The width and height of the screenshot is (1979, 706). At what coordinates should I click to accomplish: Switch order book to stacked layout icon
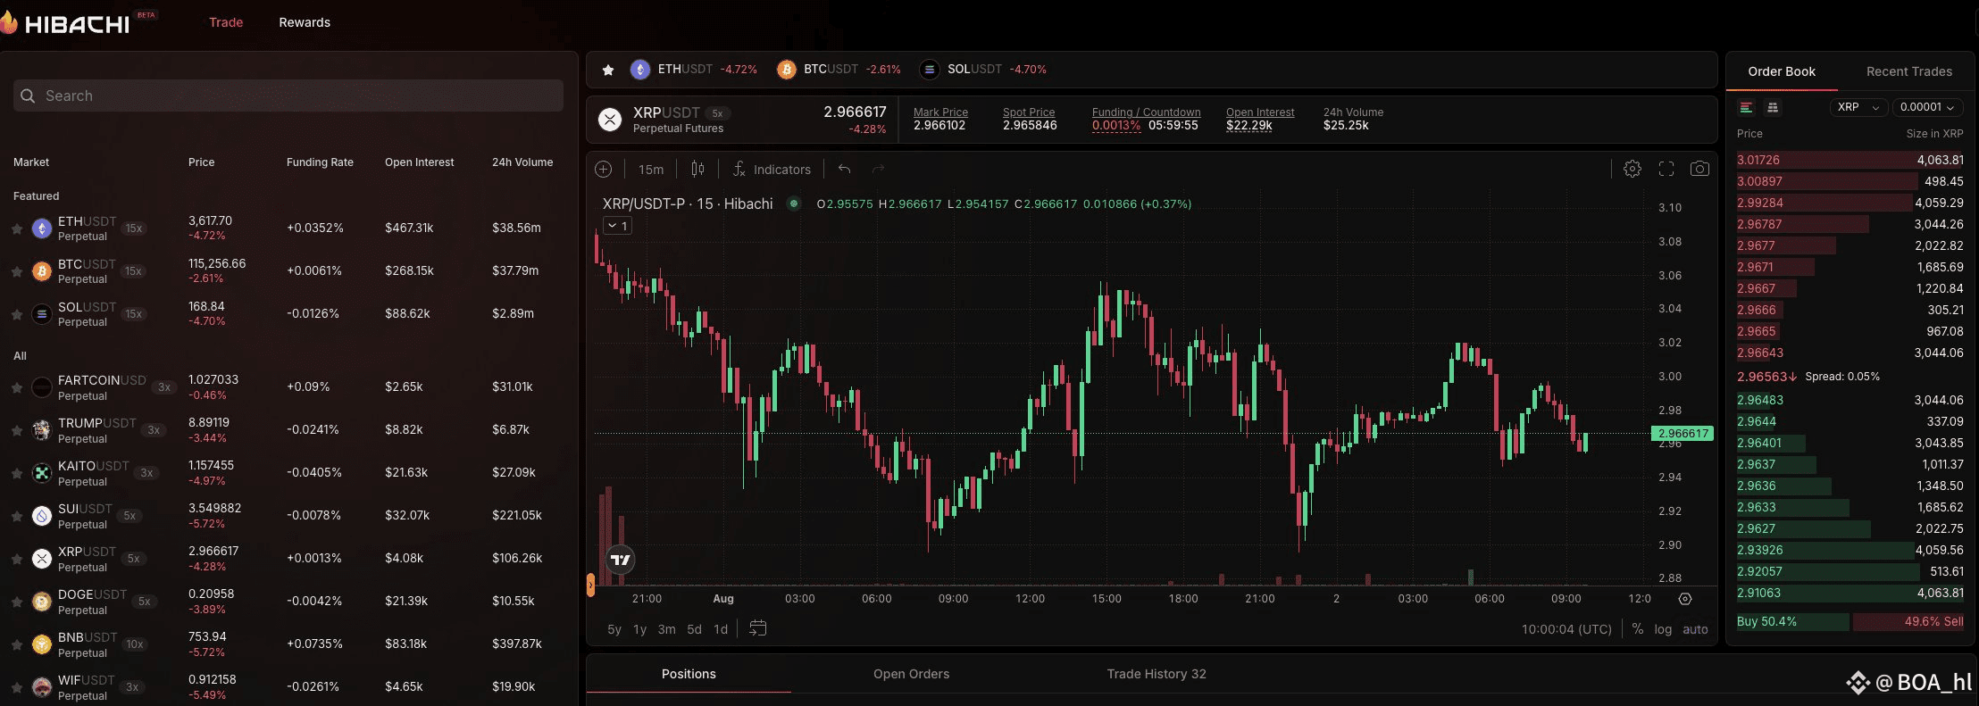pos(1773,107)
